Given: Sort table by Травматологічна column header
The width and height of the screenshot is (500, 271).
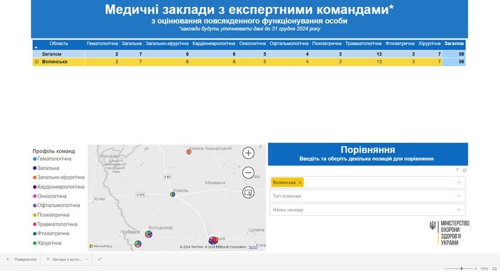Looking at the screenshot, I should click(x=363, y=44).
